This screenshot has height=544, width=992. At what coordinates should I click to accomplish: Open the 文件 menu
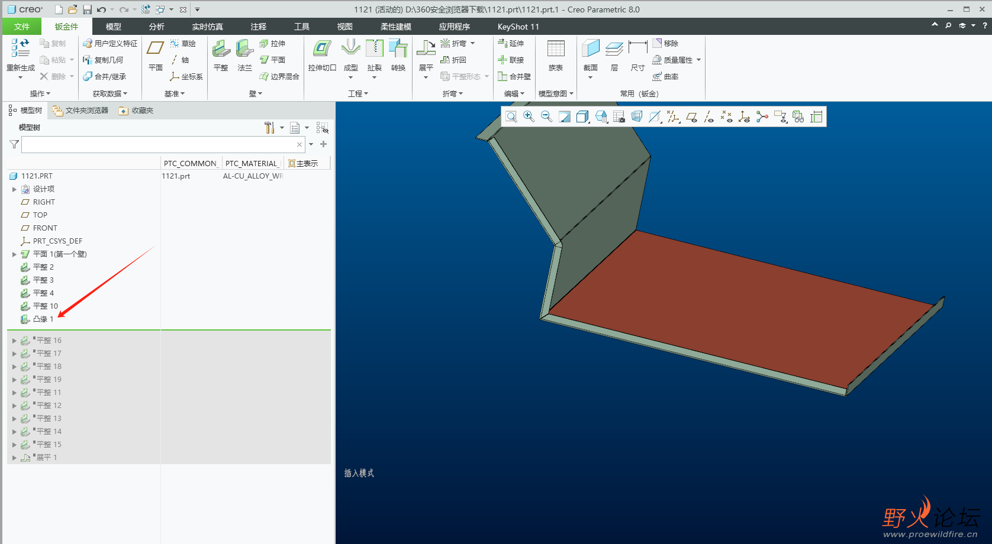22,27
